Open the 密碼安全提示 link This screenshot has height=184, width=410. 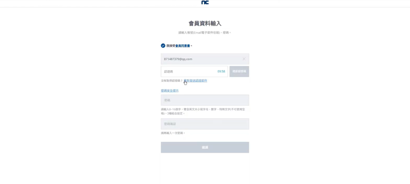pyautogui.click(x=170, y=91)
